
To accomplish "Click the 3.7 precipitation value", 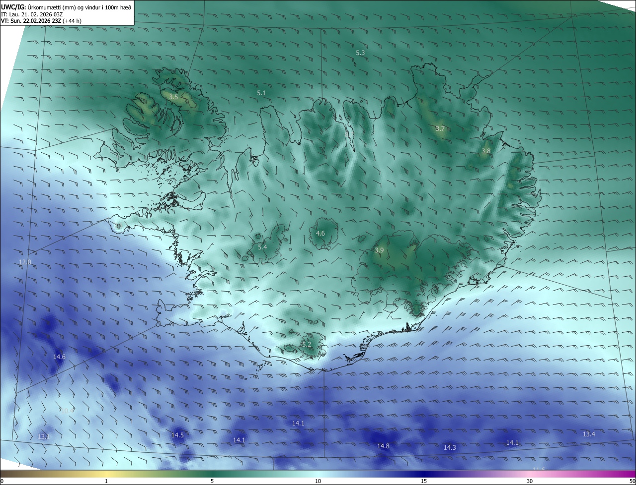I will click(440, 128).
